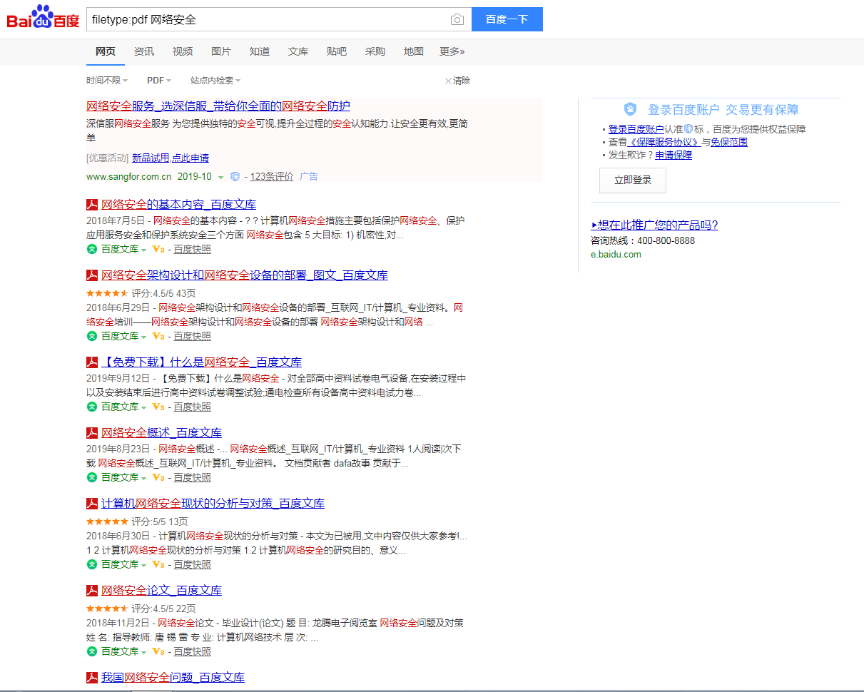Open 登录百度账户 link in sidebar
This screenshot has height=692, width=864.
pos(636,129)
